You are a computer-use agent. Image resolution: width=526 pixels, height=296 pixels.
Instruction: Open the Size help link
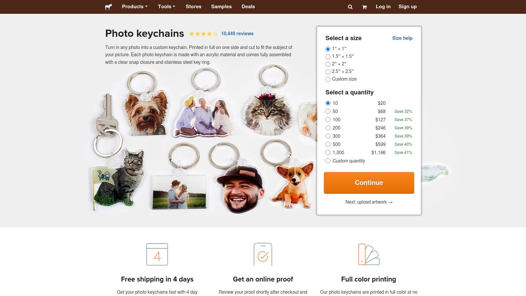(402, 38)
